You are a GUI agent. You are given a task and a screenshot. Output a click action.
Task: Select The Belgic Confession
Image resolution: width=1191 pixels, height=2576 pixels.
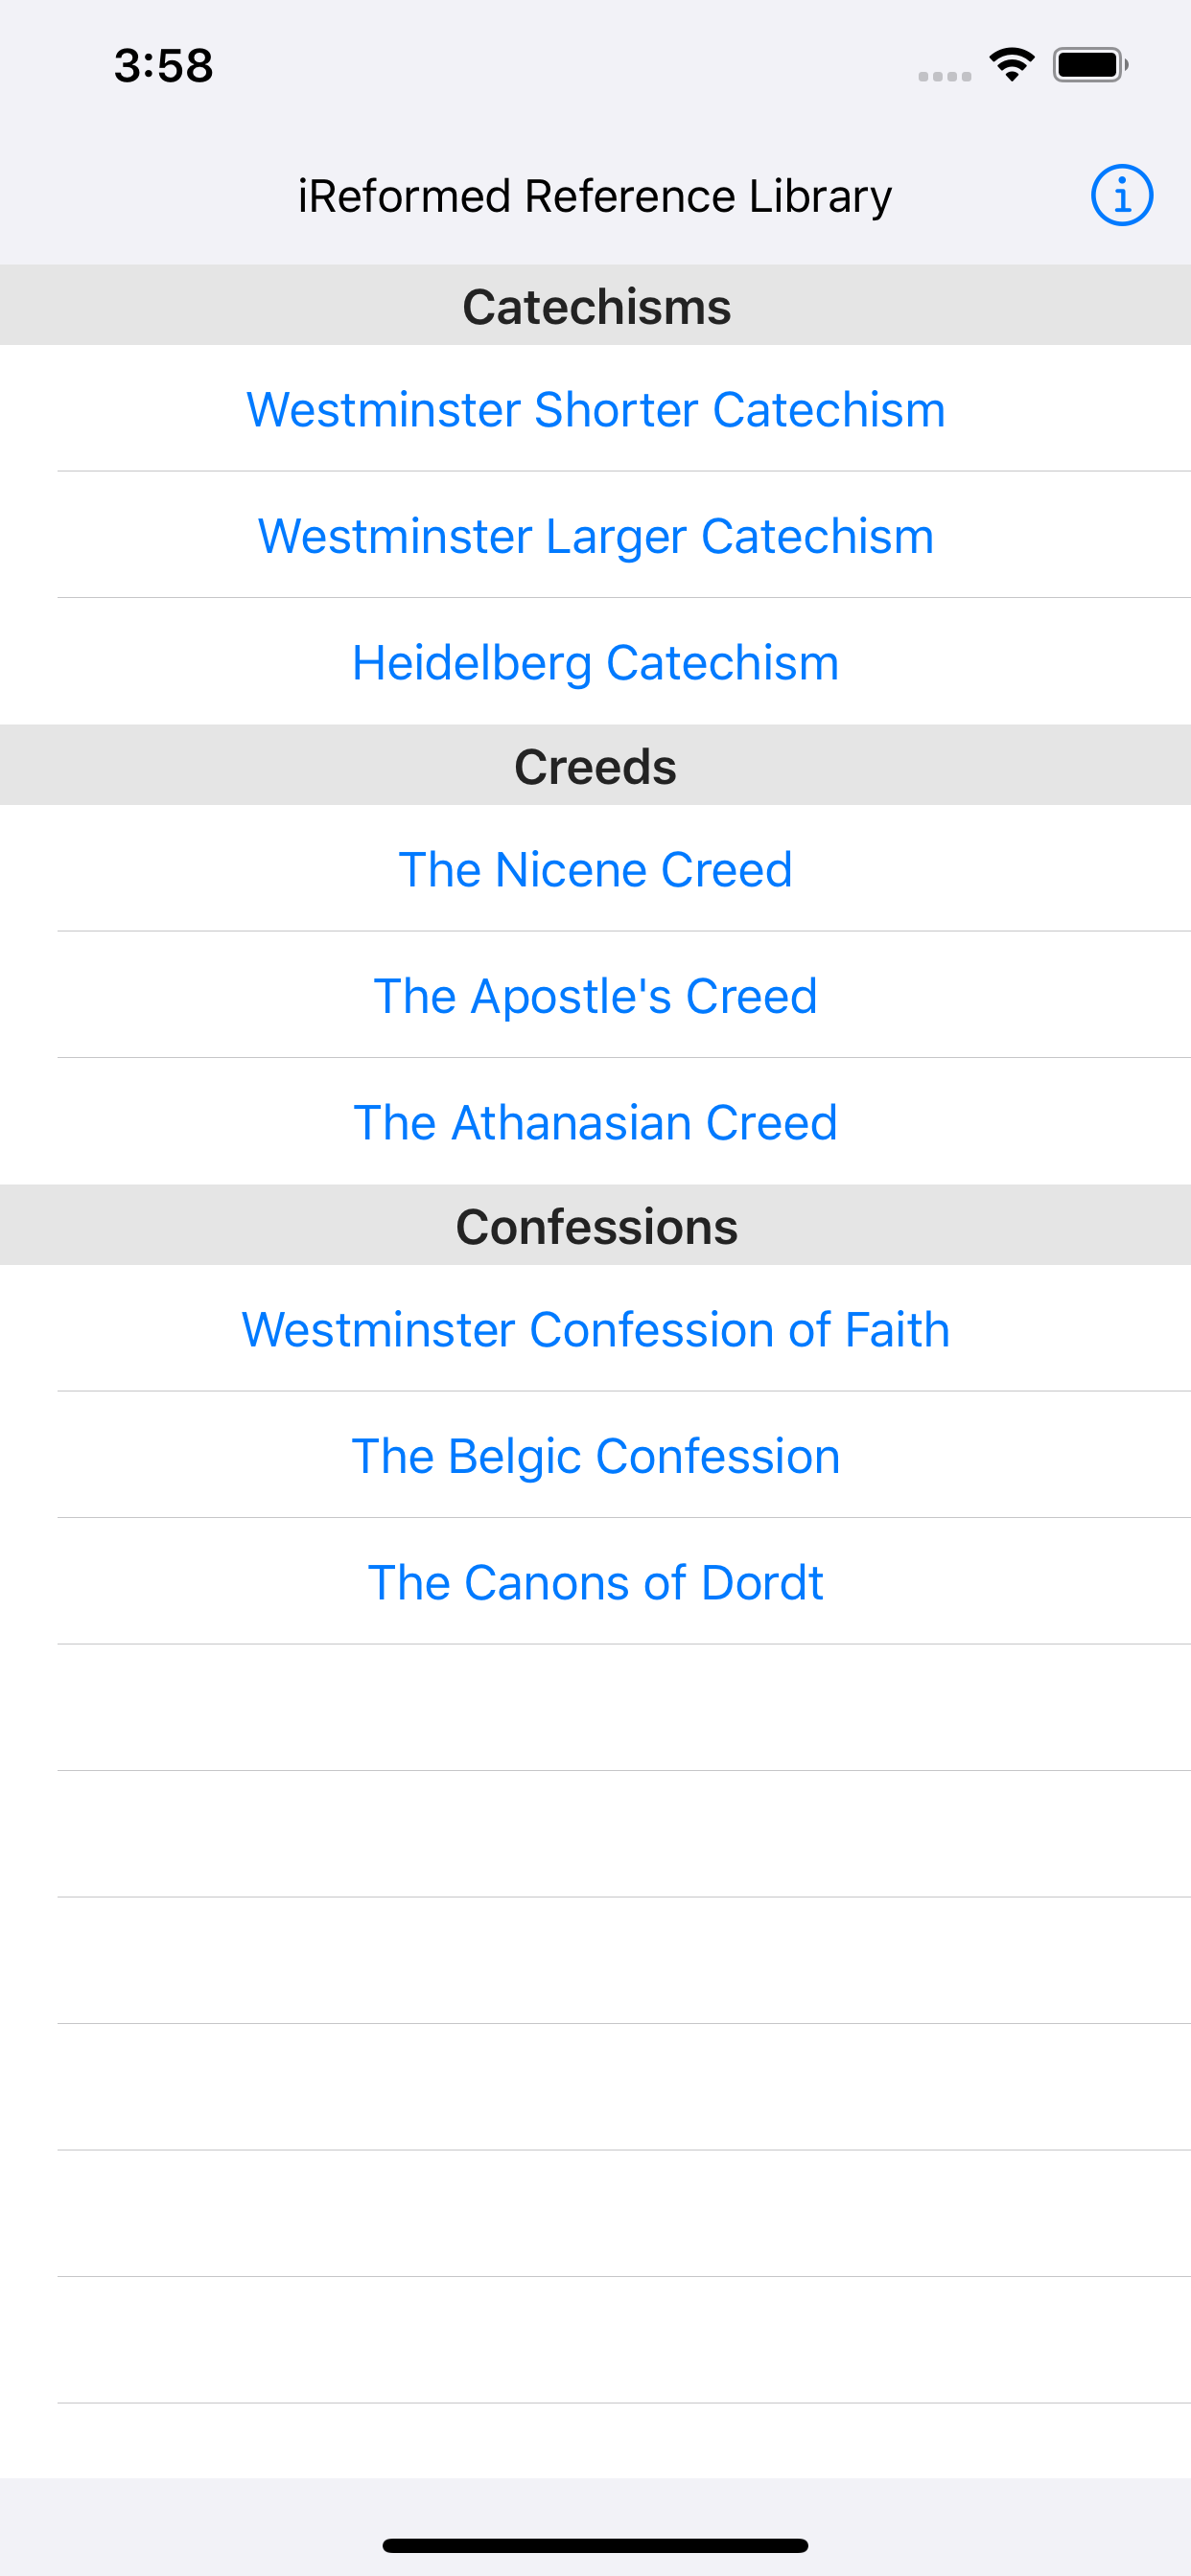pyautogui.click(x=595, y=1456)
